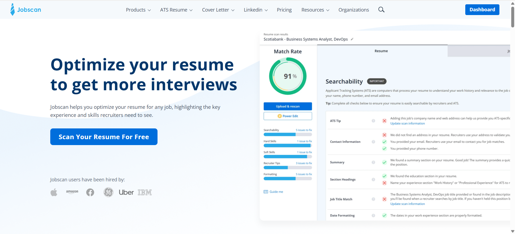
Task: Click the Apple company logo
Action: [54, 192]
